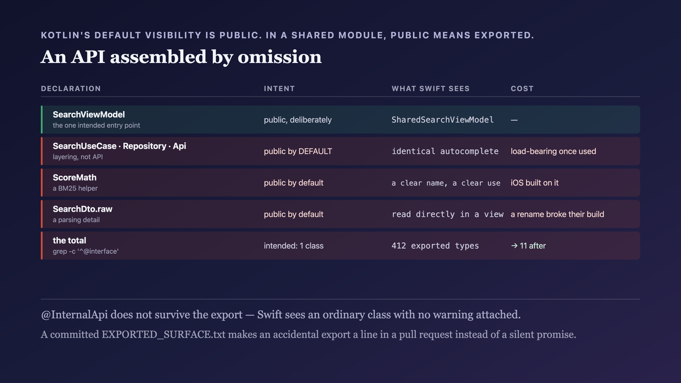Select 'SearchUseCase · Repository · Api' declaration
The image size is (681, 383).
pyautogui.click(x=119, y=146)
